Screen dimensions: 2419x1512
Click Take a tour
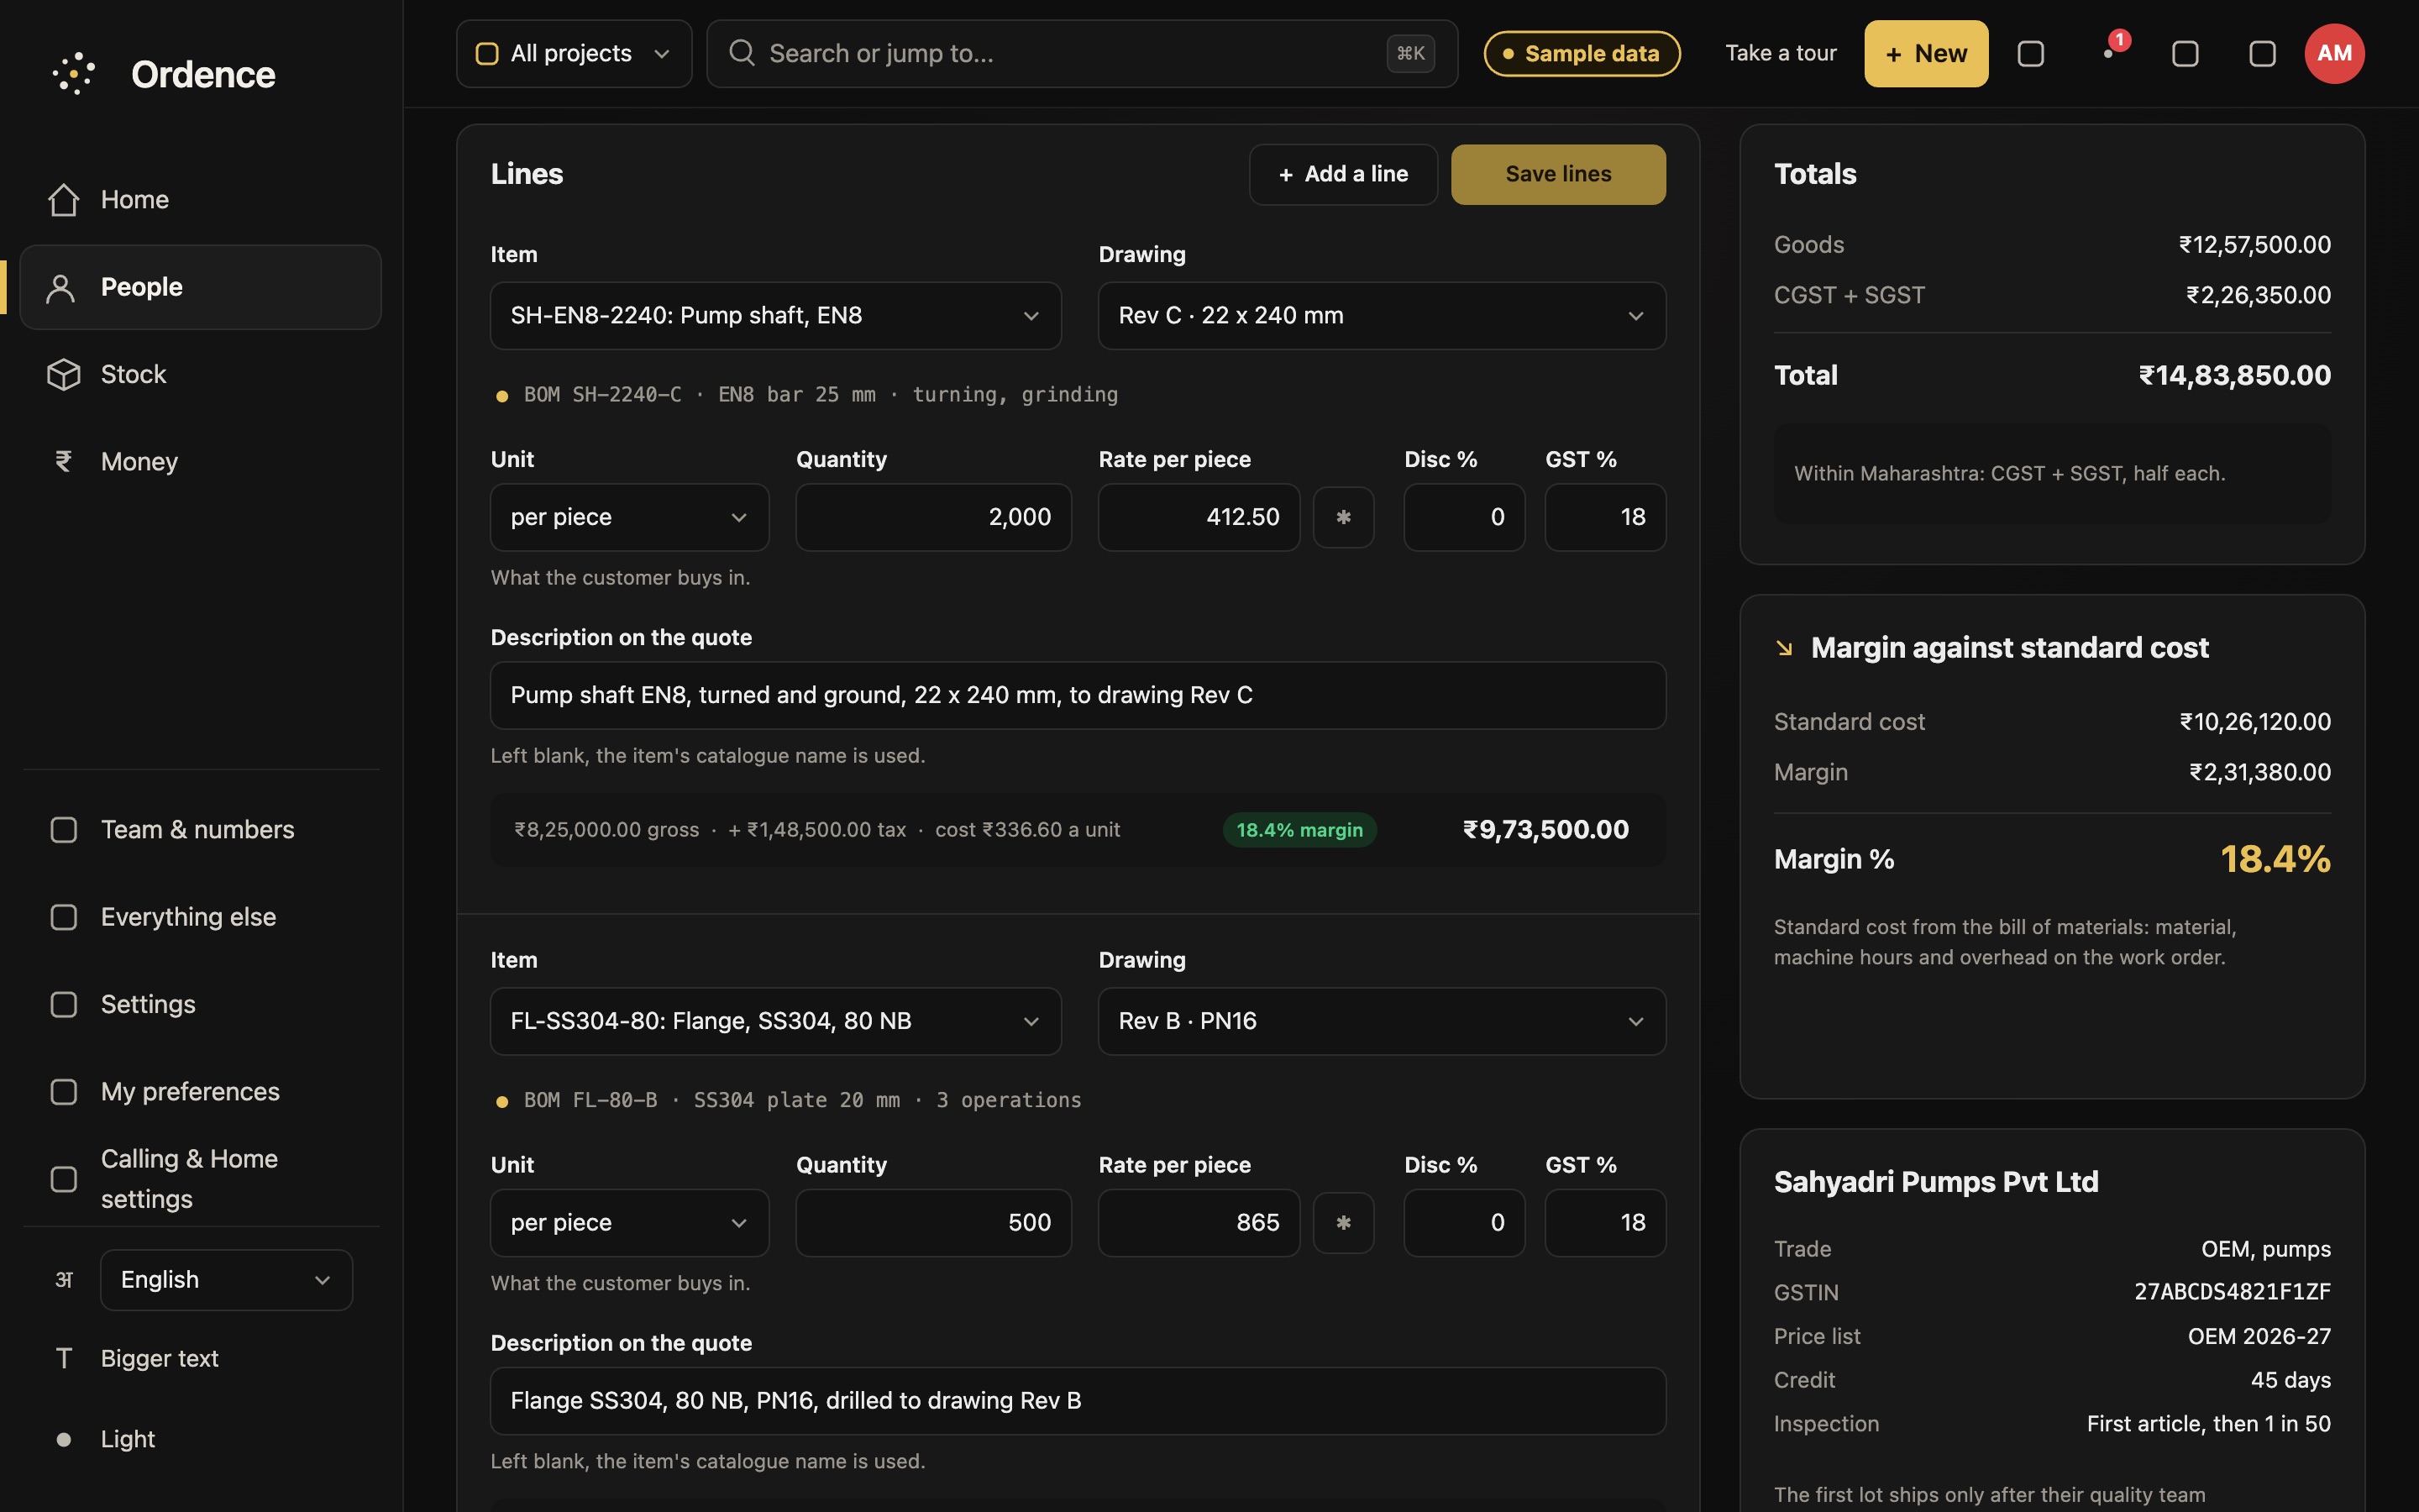[x=1781, y=53]
